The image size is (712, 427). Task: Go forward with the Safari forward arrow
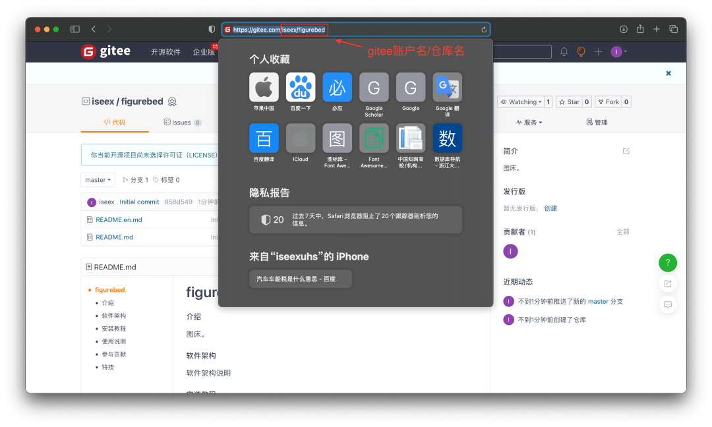coord(109,29)
